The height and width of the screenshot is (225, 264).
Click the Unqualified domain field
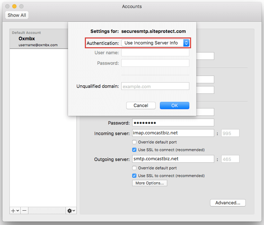tap(155, 86)
